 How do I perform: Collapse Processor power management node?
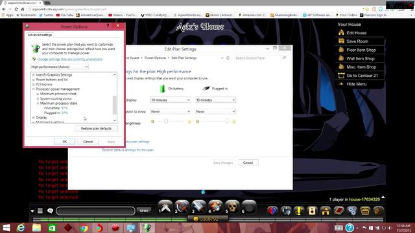[33, 89]
